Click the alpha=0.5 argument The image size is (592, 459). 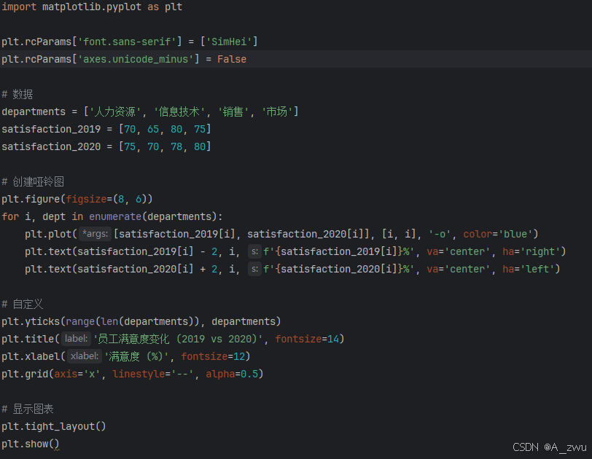click(232, 374)
